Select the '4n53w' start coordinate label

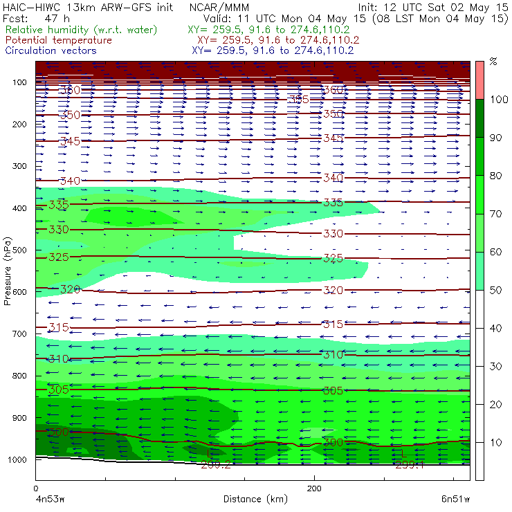[x=50, y=499]
